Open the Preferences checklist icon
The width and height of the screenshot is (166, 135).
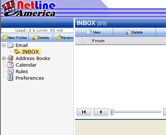click(10, 78)
